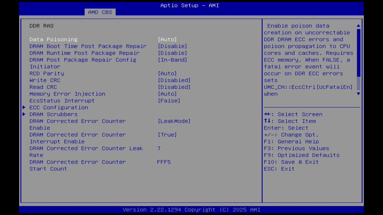383x215 pixels.
Task: Click the arrow triangle beside DRAM Scrubbers
Action: point(24,114)
